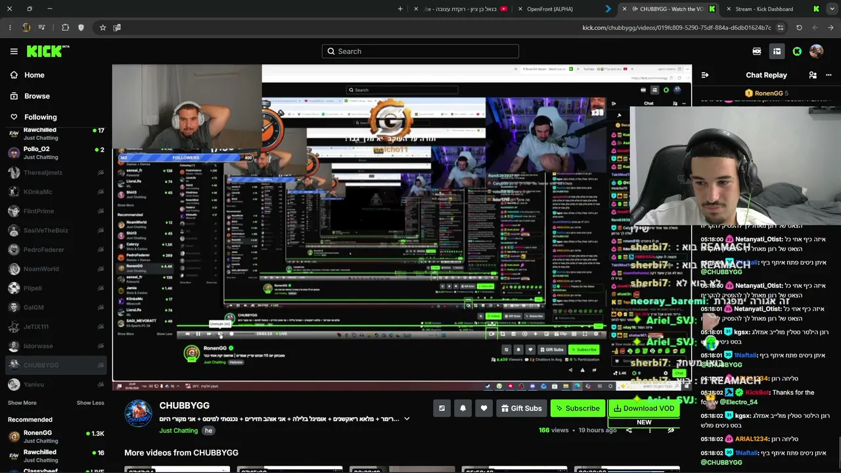Open PedroFederer channel from sidebar

pyautogui.click(x=56, y=250)
